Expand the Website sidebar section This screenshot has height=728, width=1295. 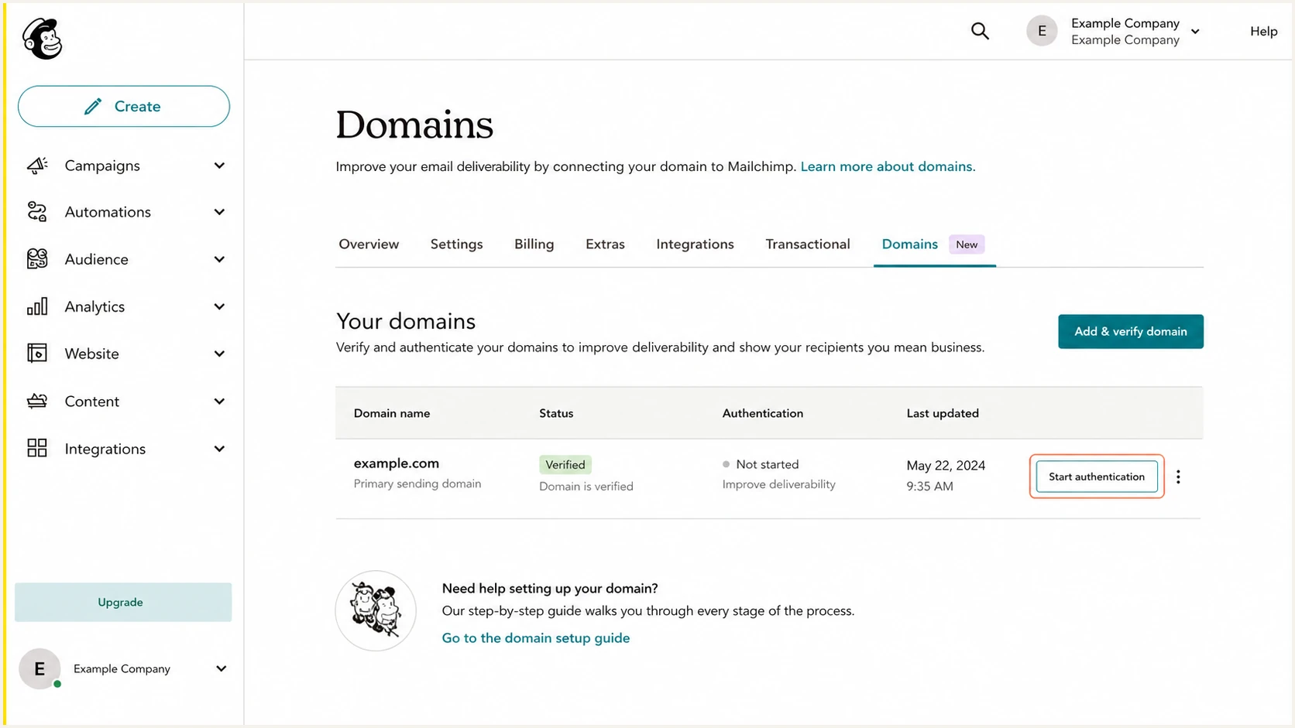point(219,354)
